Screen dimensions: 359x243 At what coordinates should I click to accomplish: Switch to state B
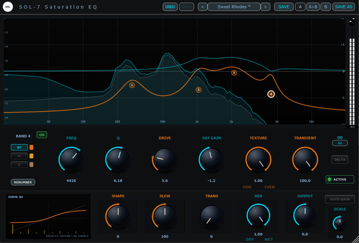click(325, 7)
